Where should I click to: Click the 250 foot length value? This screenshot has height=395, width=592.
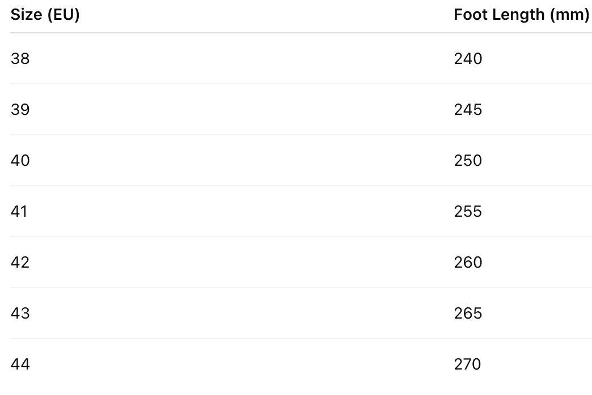click(x=468, y=161)
